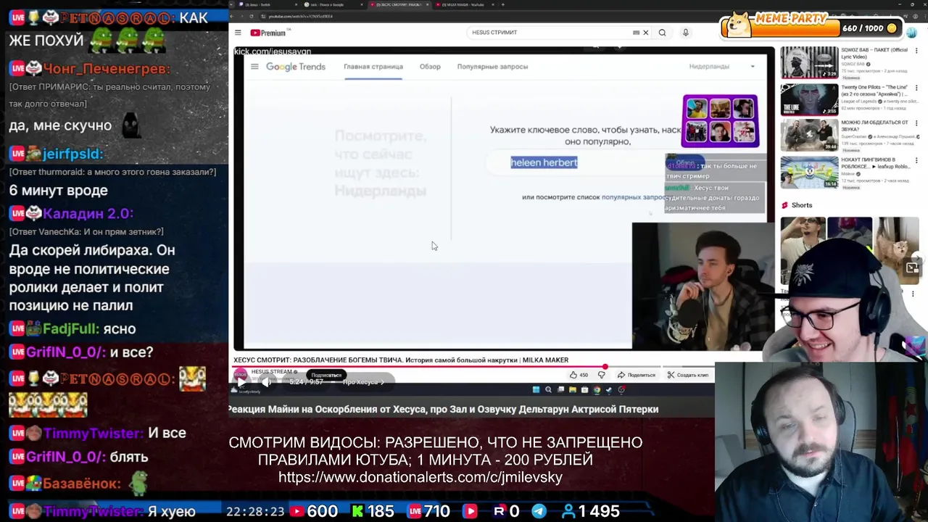Image resolution: width=928 pixels, height=522 pixels.
Task: Go to YouTube Premium home logo
Action: point(270,33)
